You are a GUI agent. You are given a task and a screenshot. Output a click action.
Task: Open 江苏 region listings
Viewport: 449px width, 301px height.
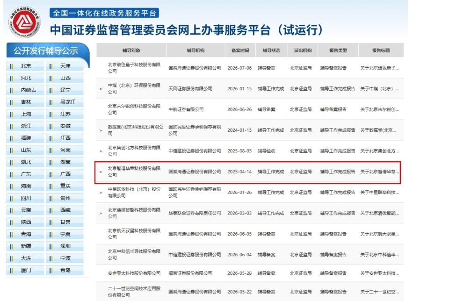pos(65,114)
